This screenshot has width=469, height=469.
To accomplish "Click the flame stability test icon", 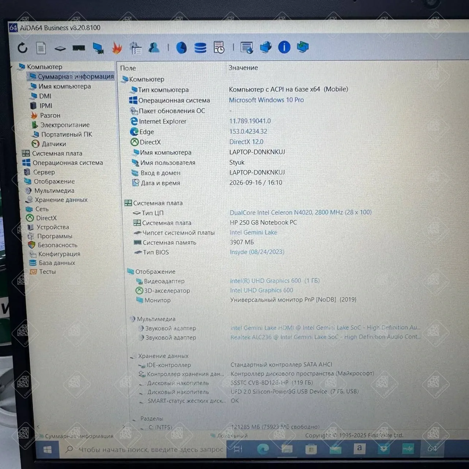I will point(117,48).
